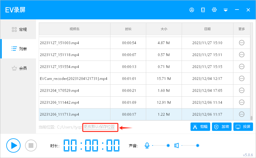Image resolution: width=256 pixels, height=158 pixels.
Task: Open more options for 20231206_111713.mp4
Action: point(242,114)
